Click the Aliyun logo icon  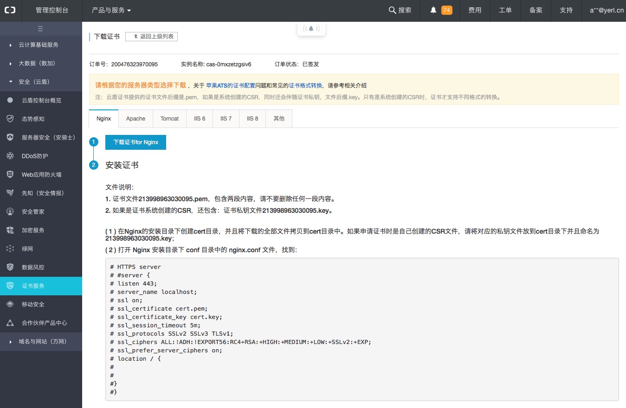point(10,10)
